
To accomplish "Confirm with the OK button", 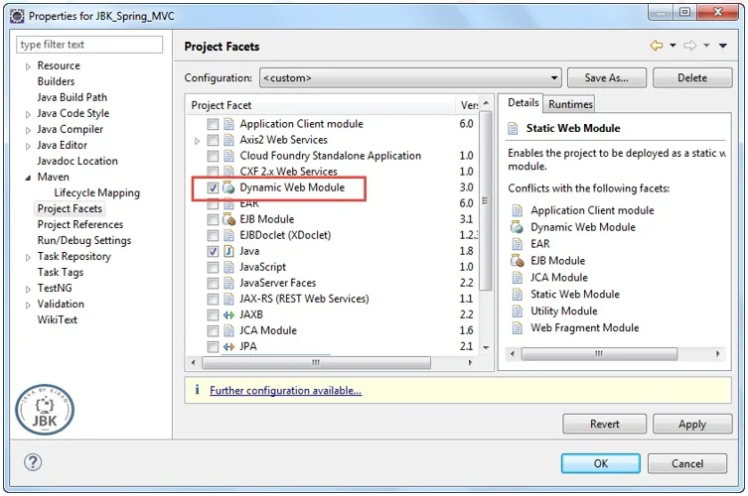I will click(x=601, y=463).
